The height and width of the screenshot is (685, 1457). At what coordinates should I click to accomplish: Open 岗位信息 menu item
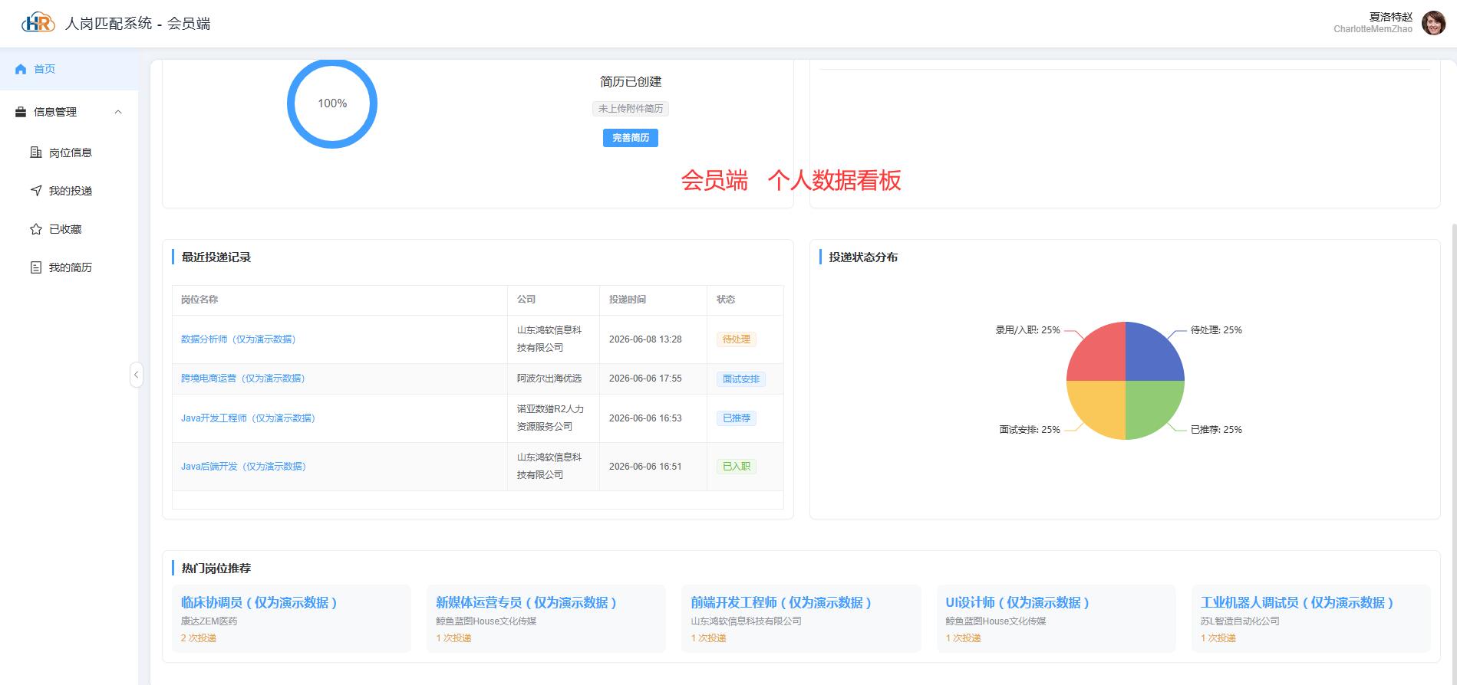pyautogui.click(x=69, y=152)
